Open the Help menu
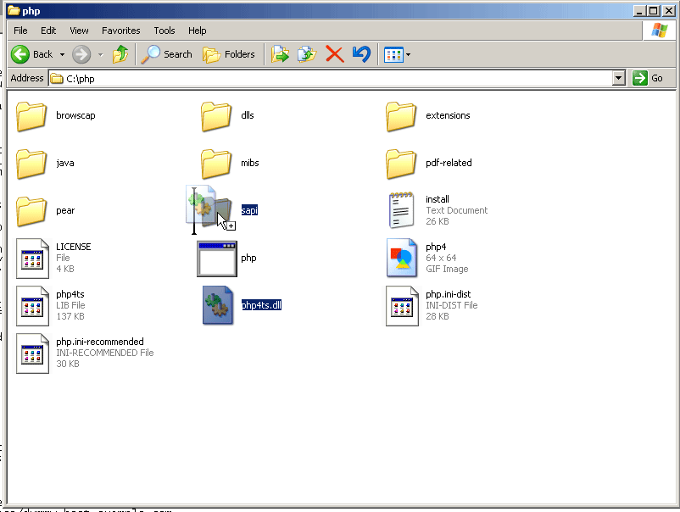 click(x=198, y=31)
